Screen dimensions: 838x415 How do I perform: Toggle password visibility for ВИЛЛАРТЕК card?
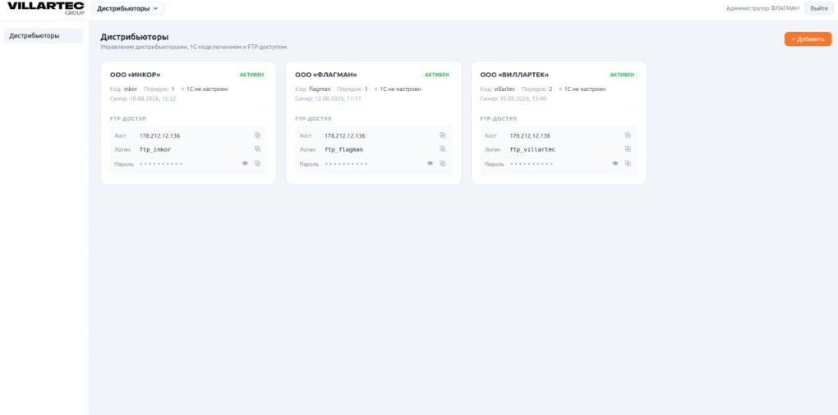(615, 164)
